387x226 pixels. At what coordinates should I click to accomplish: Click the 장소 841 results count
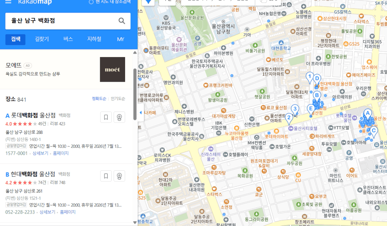[x=16, y=99]
